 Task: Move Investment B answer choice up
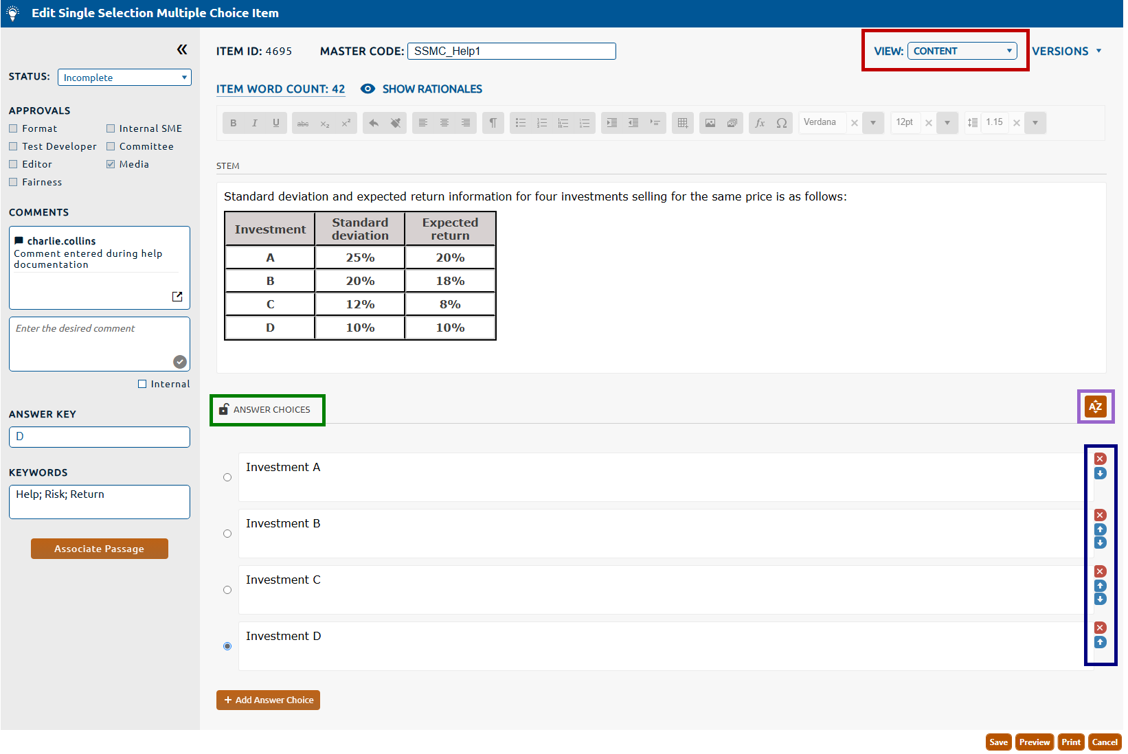(x=1100, y=529)
